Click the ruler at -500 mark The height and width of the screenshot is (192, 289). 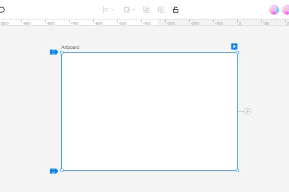coord(122,24)
